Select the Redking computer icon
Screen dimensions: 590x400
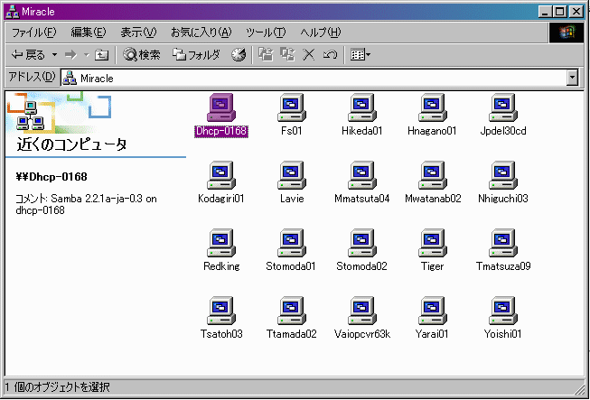pyautogui.click(x=221, y=243)
